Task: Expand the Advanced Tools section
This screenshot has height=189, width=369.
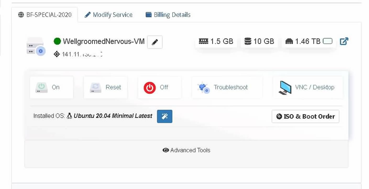Action: click(x=186, y=150)
